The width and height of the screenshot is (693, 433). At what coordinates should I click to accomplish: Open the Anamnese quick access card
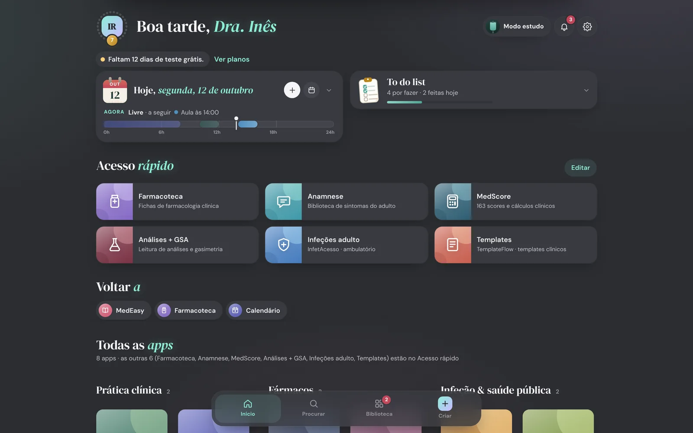[346, 201]
